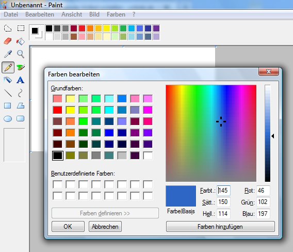The height and width of the screenshot is (252, 293).
Task: Select the Ellipse shape tool
Action: point(8,119)
